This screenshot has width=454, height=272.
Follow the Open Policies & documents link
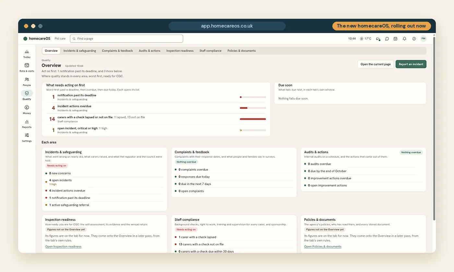(x=323, y=247)
